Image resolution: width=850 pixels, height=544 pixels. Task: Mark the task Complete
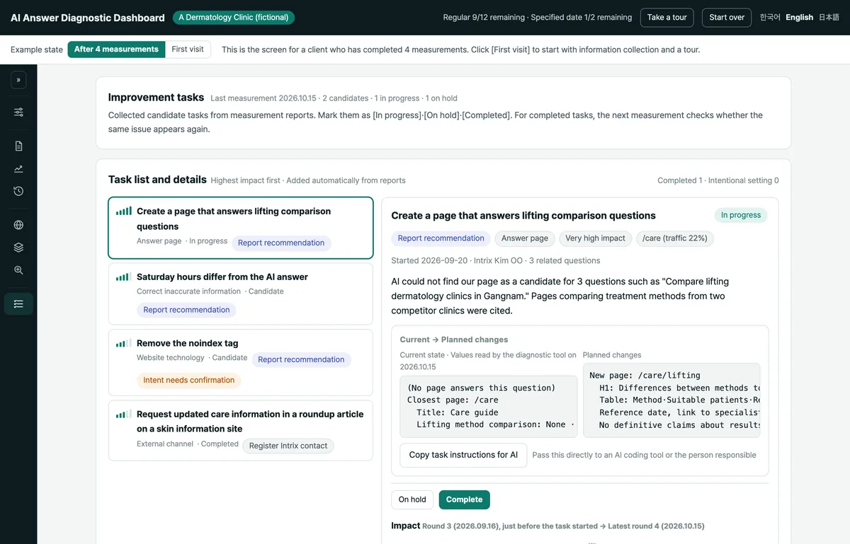click(x=464, y=499)
